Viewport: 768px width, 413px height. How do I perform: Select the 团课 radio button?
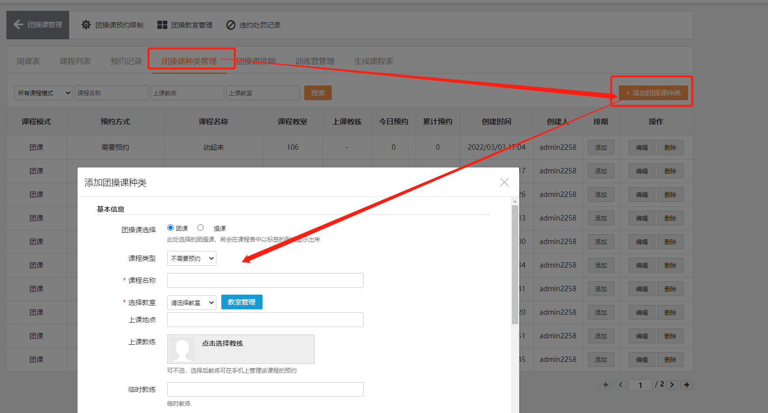click(170, 228)
